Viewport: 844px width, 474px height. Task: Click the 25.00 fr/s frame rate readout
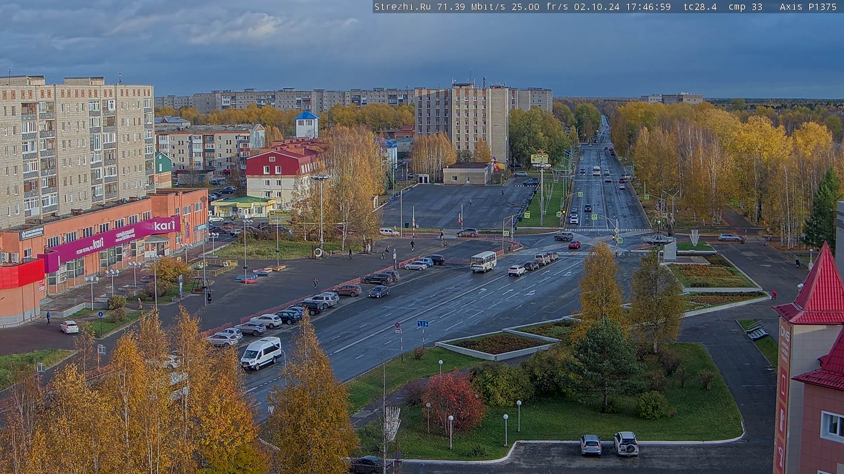[539, 7]
